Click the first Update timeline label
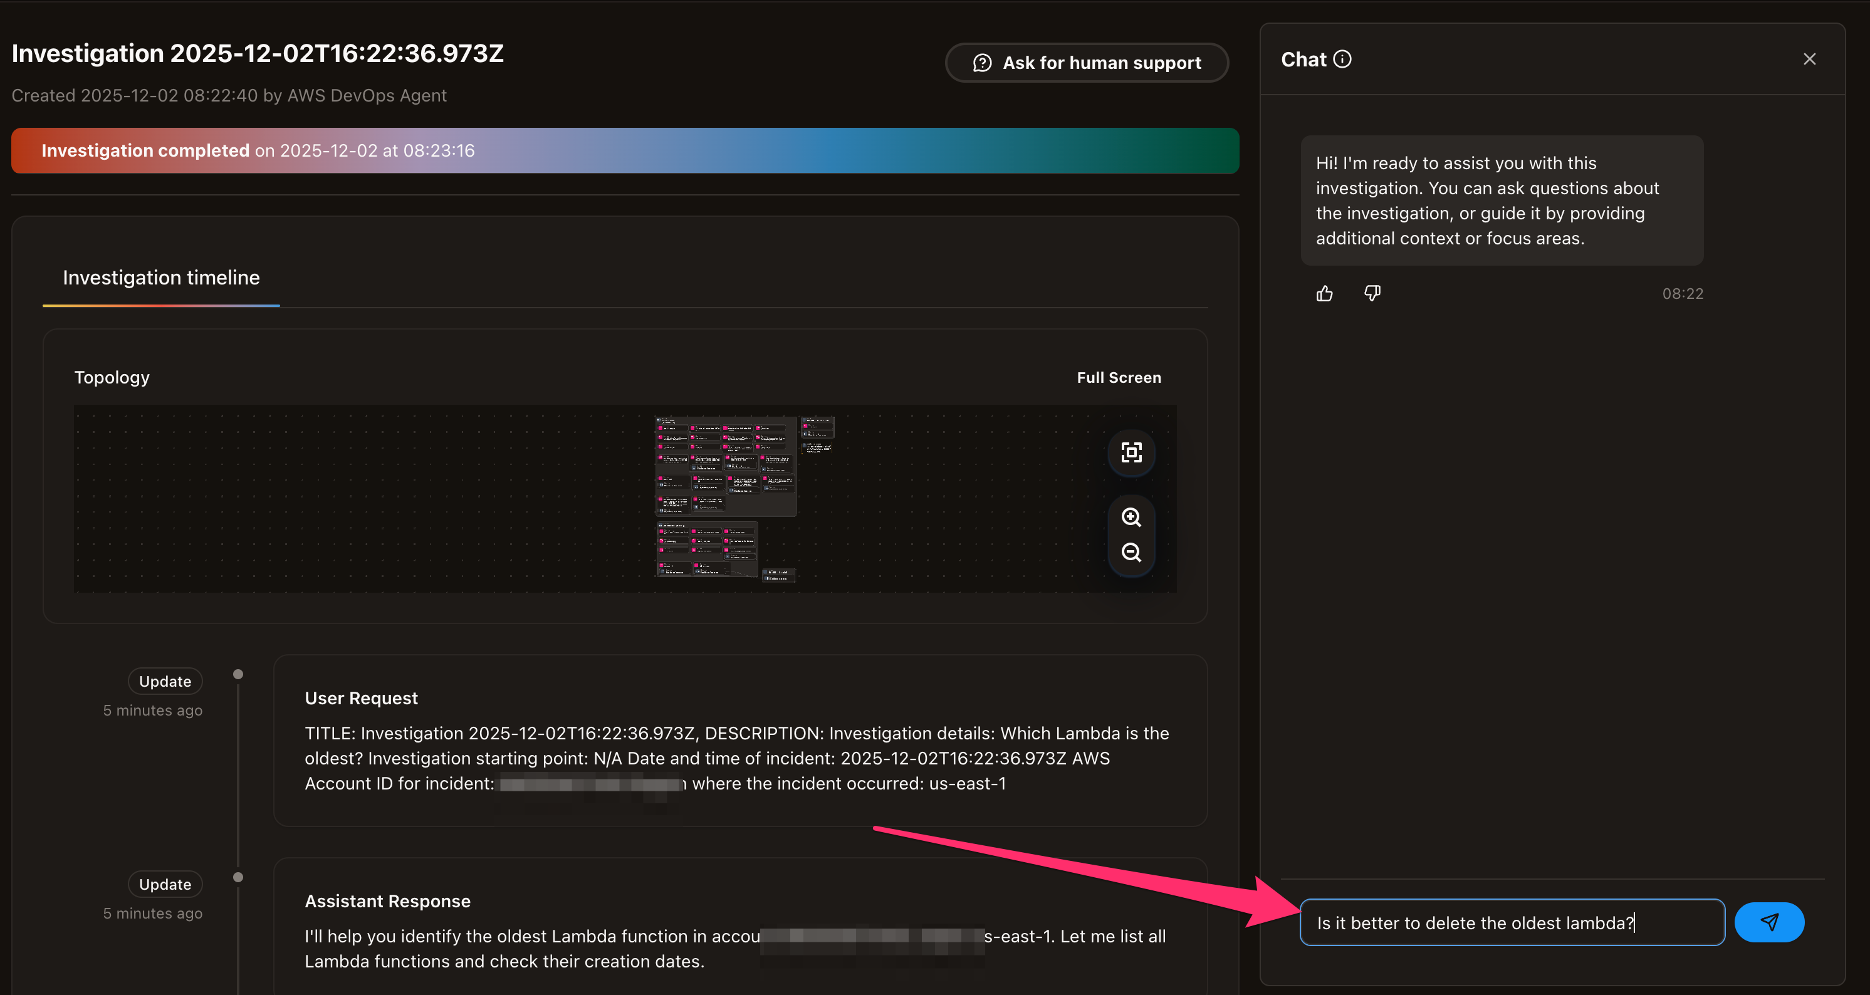Viewport: 1870px width, 995px height. click(x=165, y=682)
